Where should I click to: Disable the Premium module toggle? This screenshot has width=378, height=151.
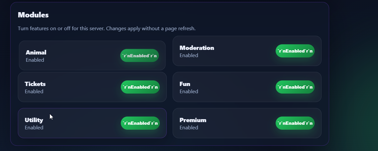pos(295,123)
